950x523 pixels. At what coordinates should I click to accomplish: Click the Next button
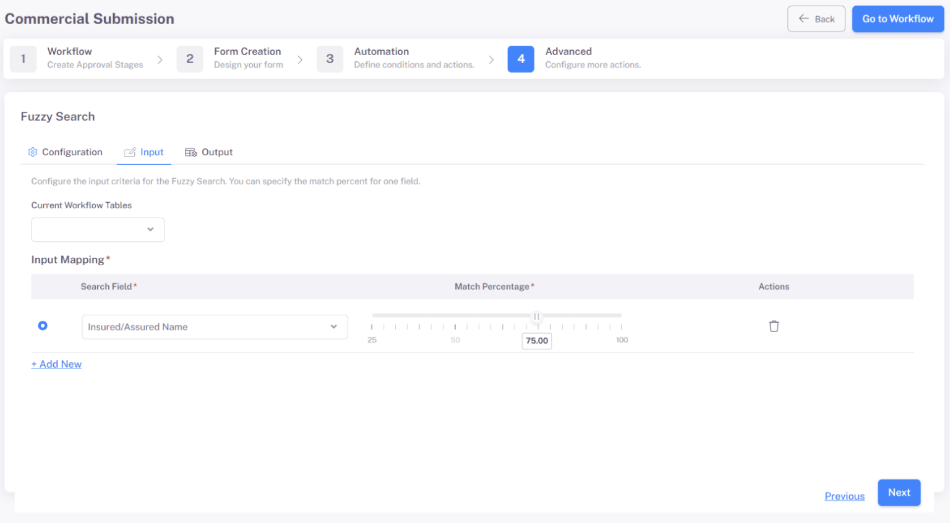tap(899, 493)
